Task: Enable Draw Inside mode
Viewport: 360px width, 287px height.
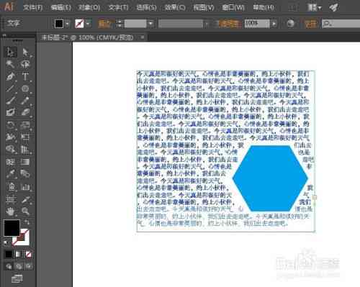Action: coord(29,266)
